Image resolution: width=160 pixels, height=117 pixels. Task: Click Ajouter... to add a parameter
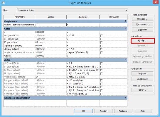click(143, 41)
